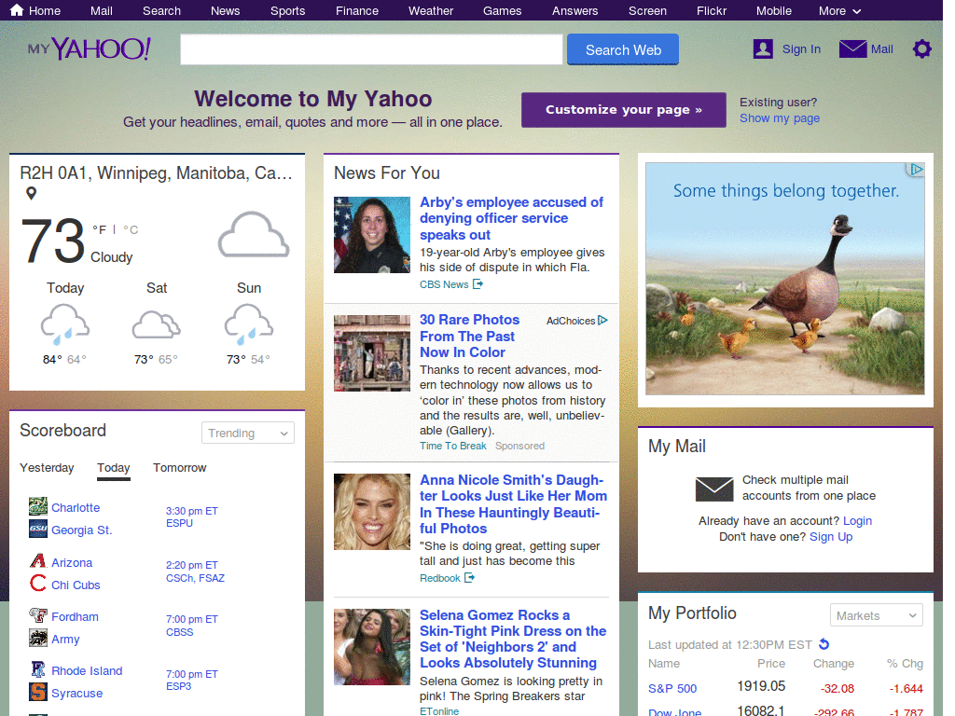Switch temperature to Celsius
Screen dimensions: 955x716
tap(131, 229)
